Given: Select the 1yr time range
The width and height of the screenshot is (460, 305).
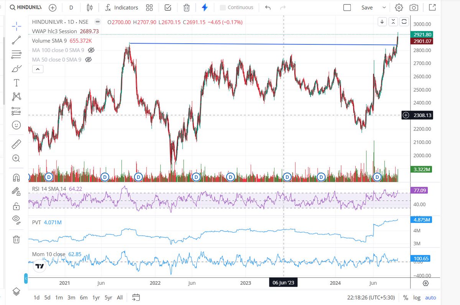Looking at the screenshot, I should (97, 298).
